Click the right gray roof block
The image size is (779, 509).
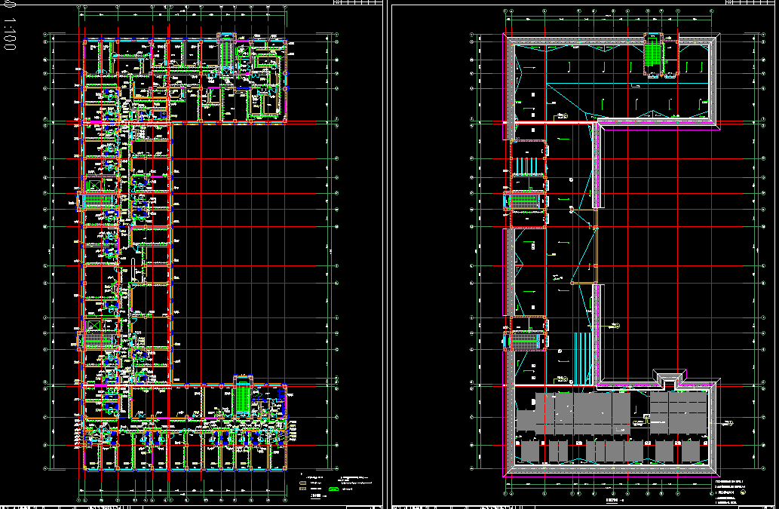pos(679,412)
